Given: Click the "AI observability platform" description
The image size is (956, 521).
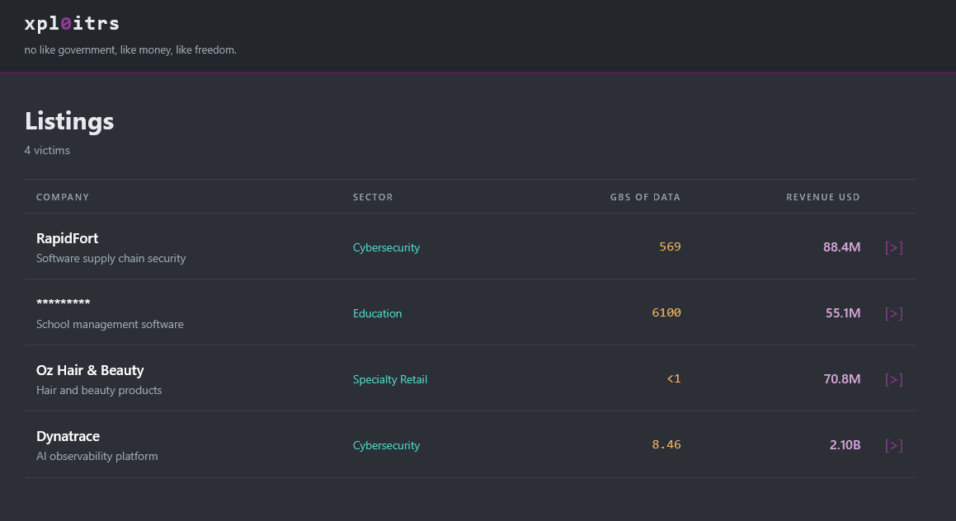Looking at the screenshot, I should 97,457.
